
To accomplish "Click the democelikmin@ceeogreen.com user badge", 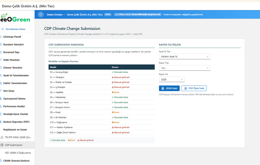I will pyautogui.click(x=138, y=14).
